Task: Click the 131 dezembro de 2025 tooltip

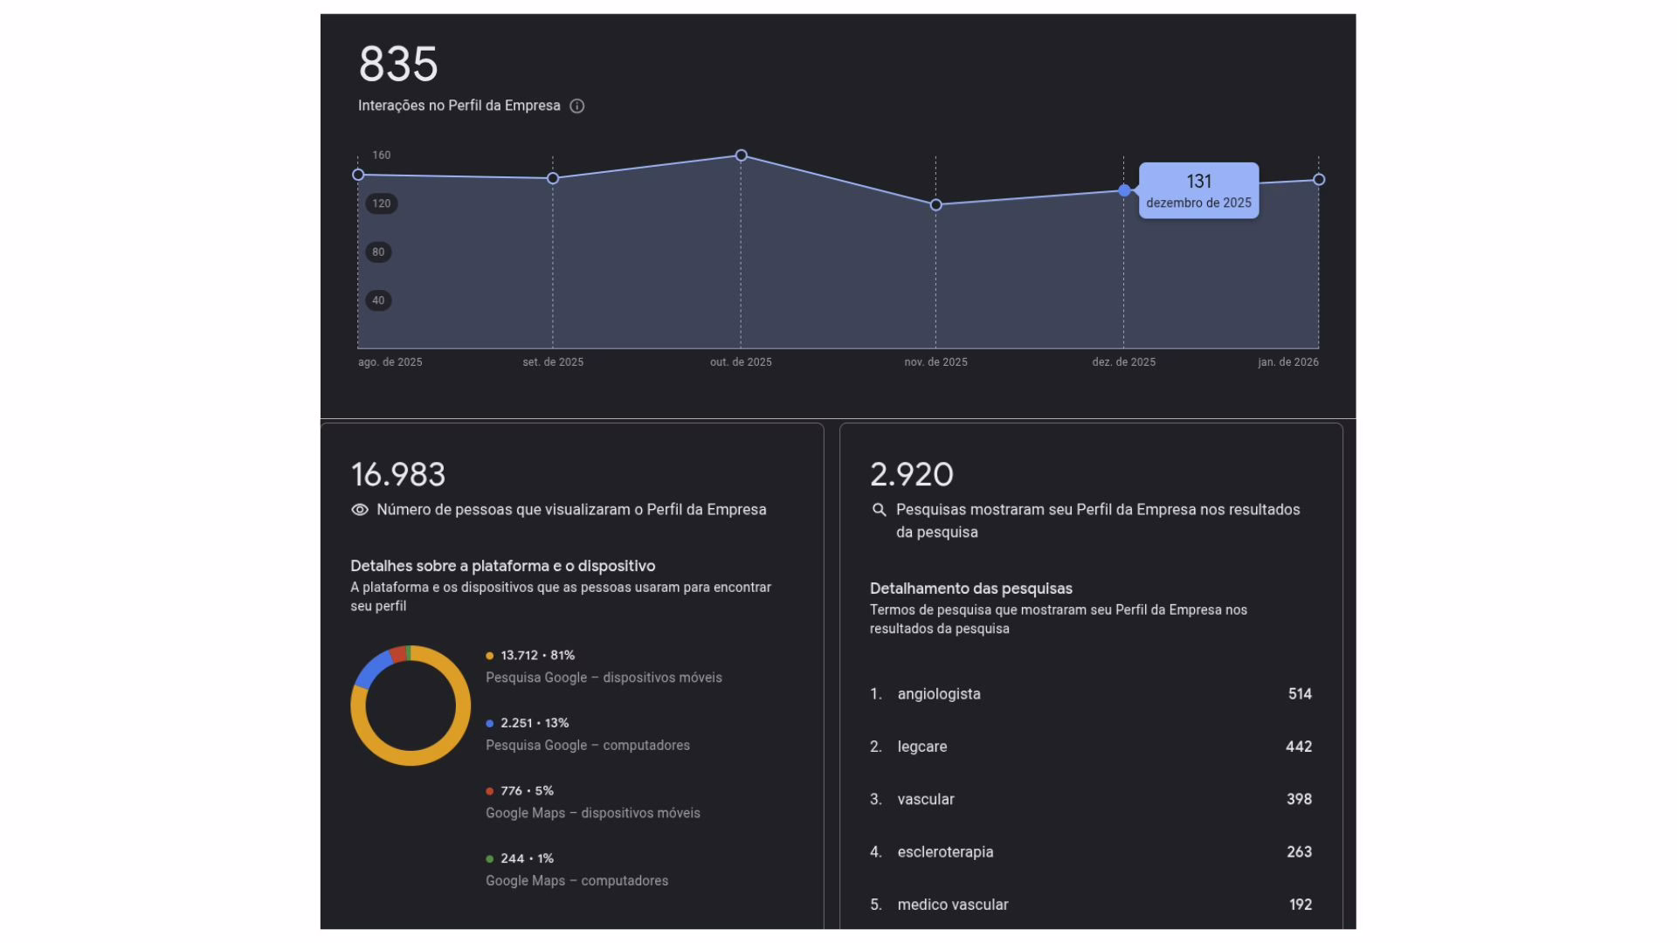Action: [x=1198, y=191]
